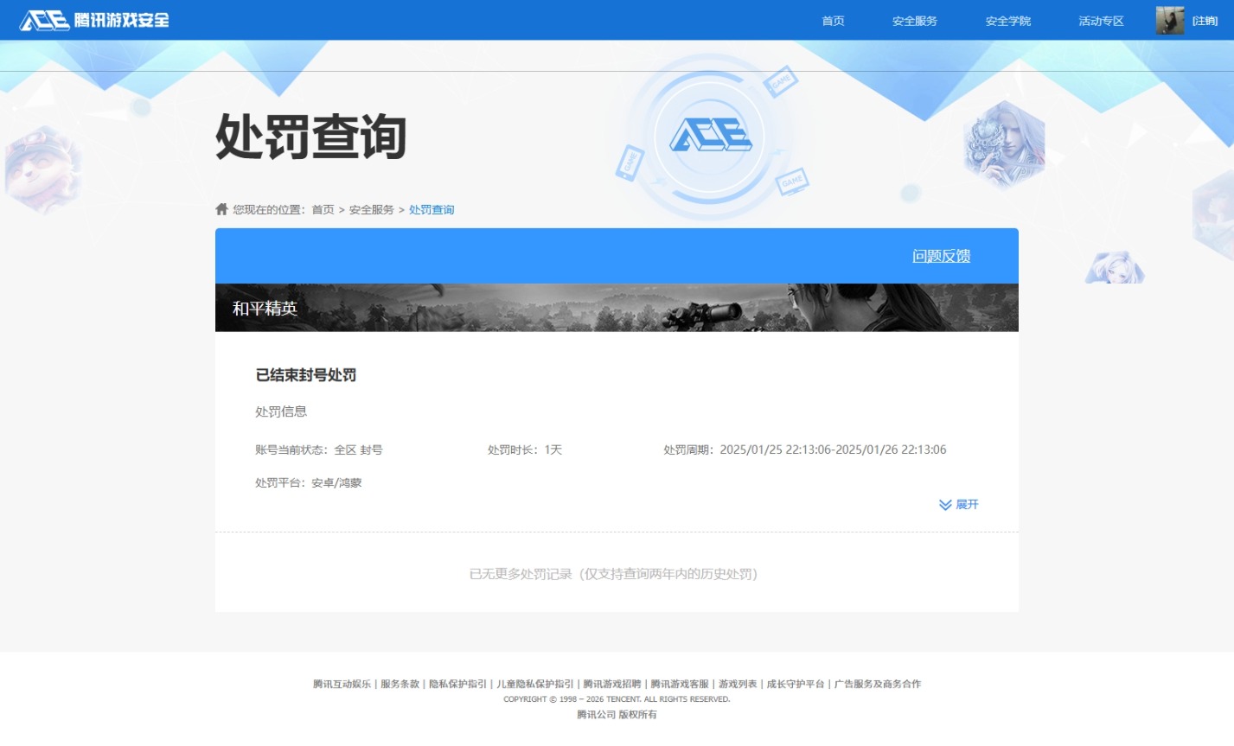The image size is (1234, 746).
Task: Open the 安全学院 menu item
Action: click(x=1007, y=20)
